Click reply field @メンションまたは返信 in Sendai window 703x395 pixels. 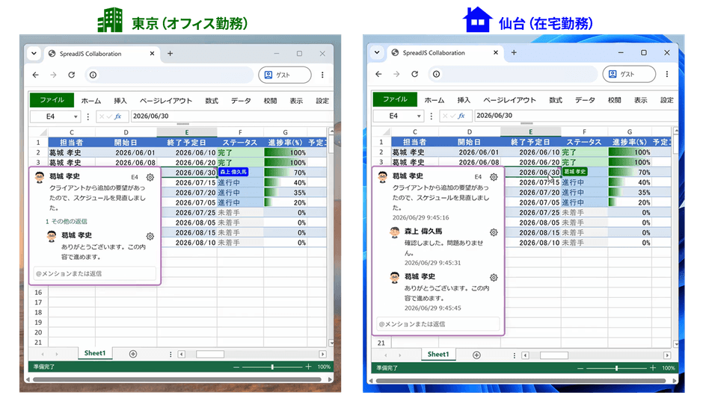tap(438, 324)
